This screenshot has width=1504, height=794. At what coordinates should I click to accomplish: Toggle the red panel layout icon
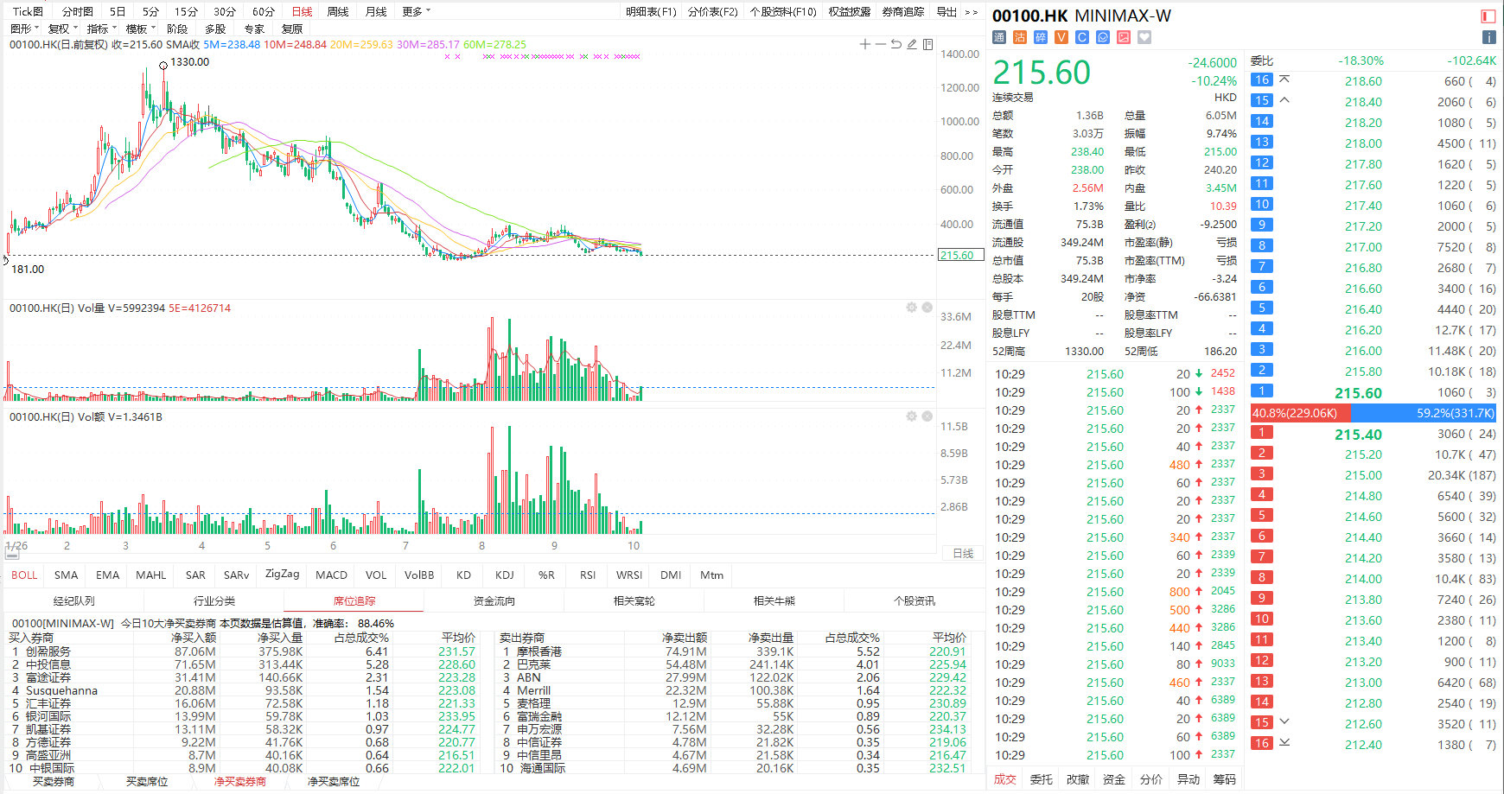[1488, 16]
